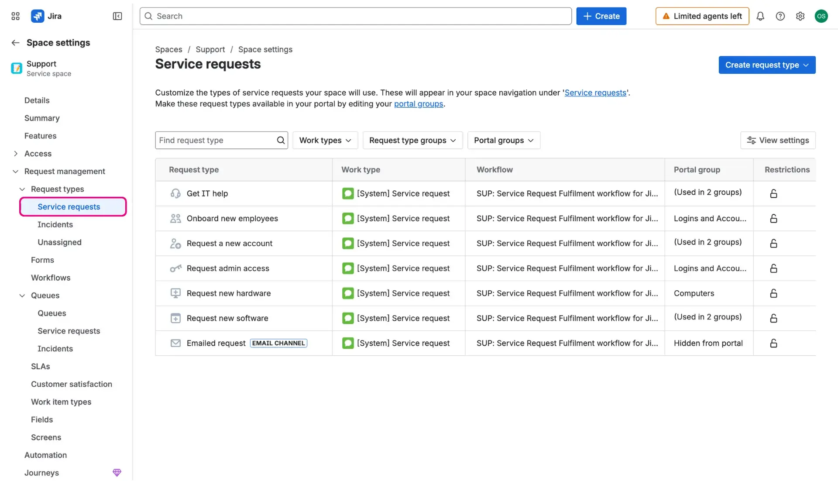Click the Get IT help headset icon
Screen dimensions: 838x481
coord(175,193)
